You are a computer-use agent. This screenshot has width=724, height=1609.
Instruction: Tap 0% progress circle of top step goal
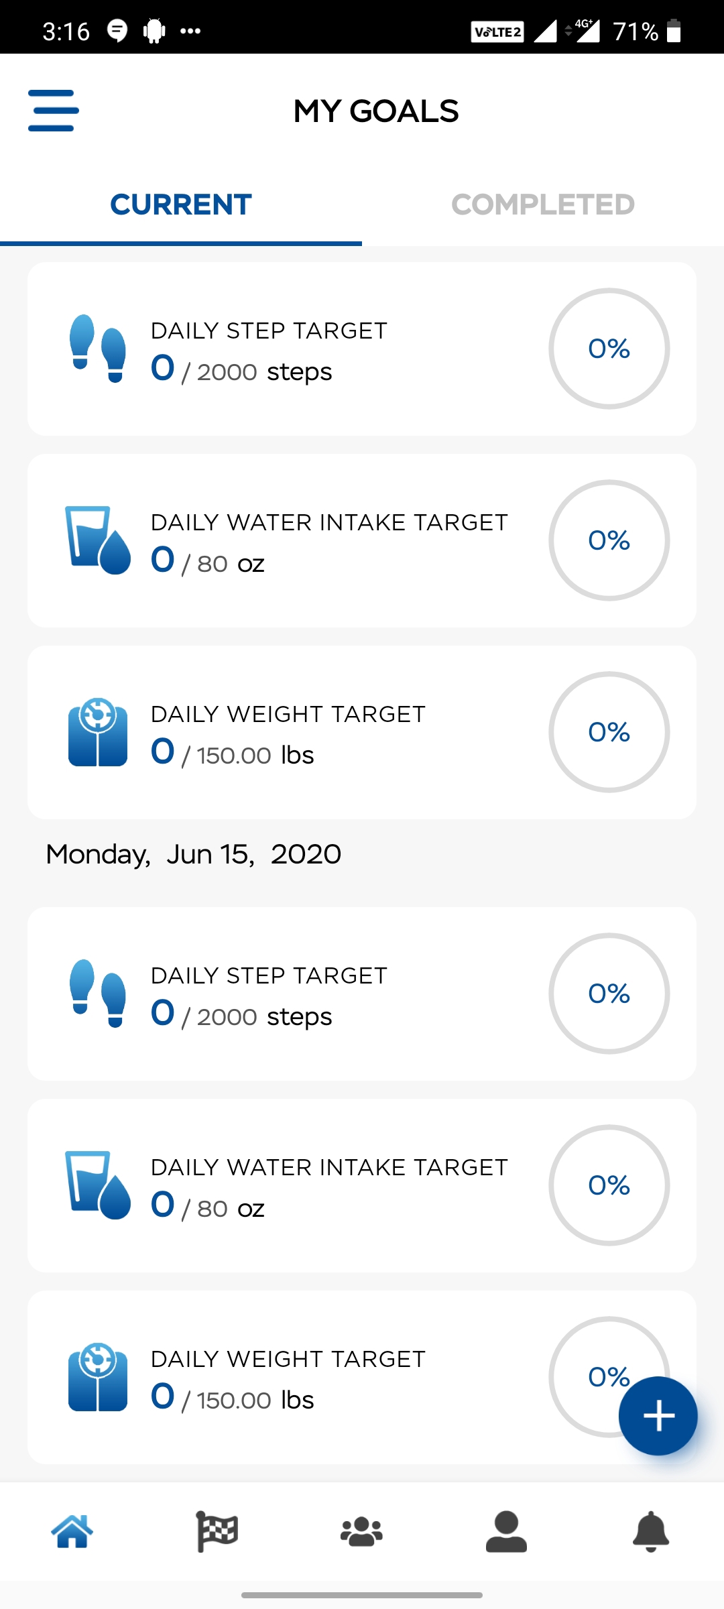click(x=609, y=349)
